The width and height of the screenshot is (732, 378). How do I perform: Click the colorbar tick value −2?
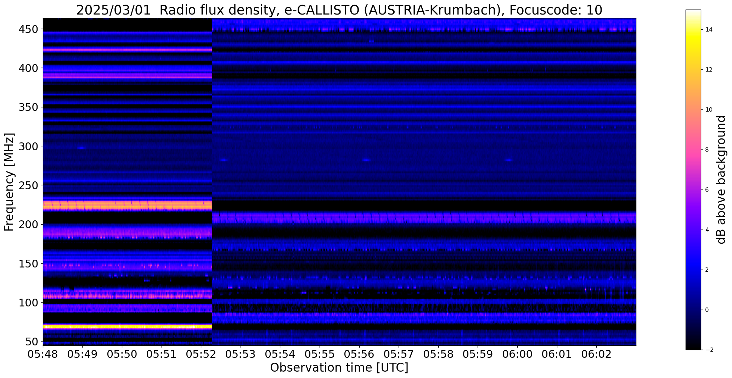(709, 350)
